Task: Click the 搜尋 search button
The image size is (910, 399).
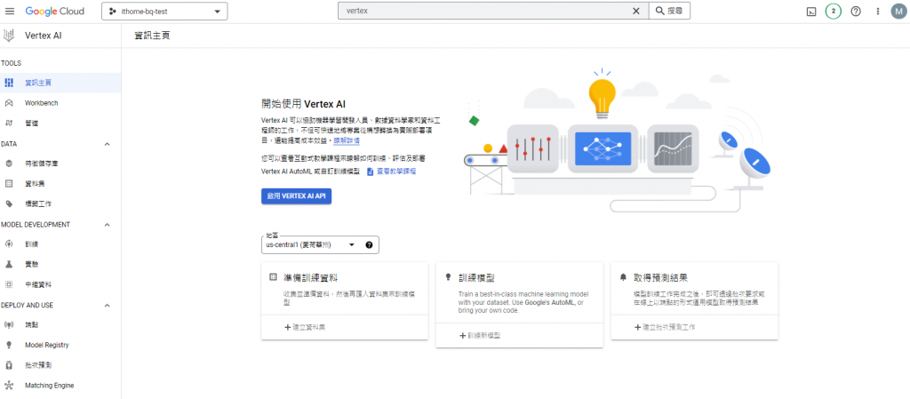Action: (x=669, y=11)
